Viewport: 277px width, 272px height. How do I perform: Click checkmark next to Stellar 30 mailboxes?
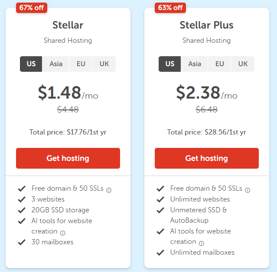pyautogui.click(x=22, y=242)
